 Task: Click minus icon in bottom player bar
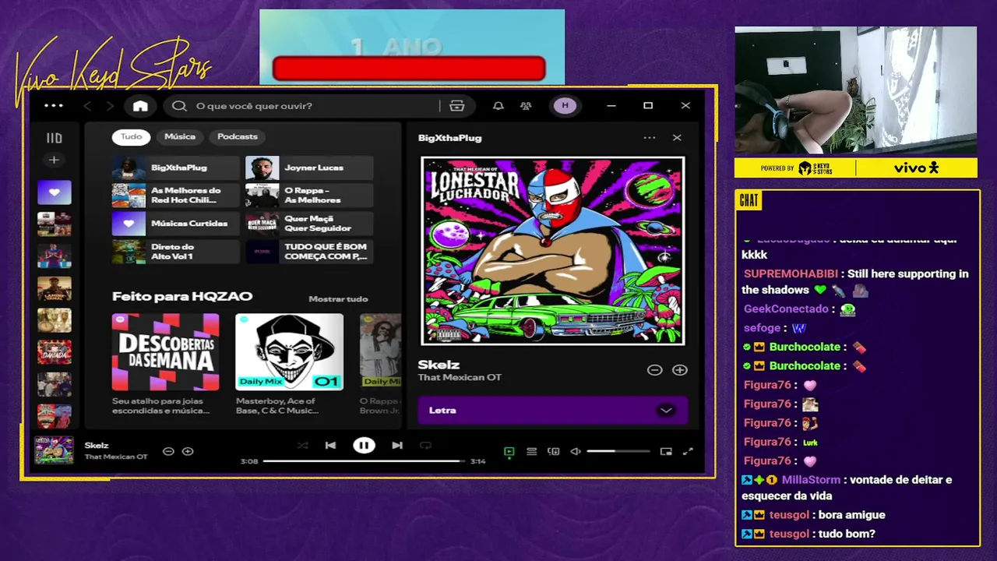(168, 451)
